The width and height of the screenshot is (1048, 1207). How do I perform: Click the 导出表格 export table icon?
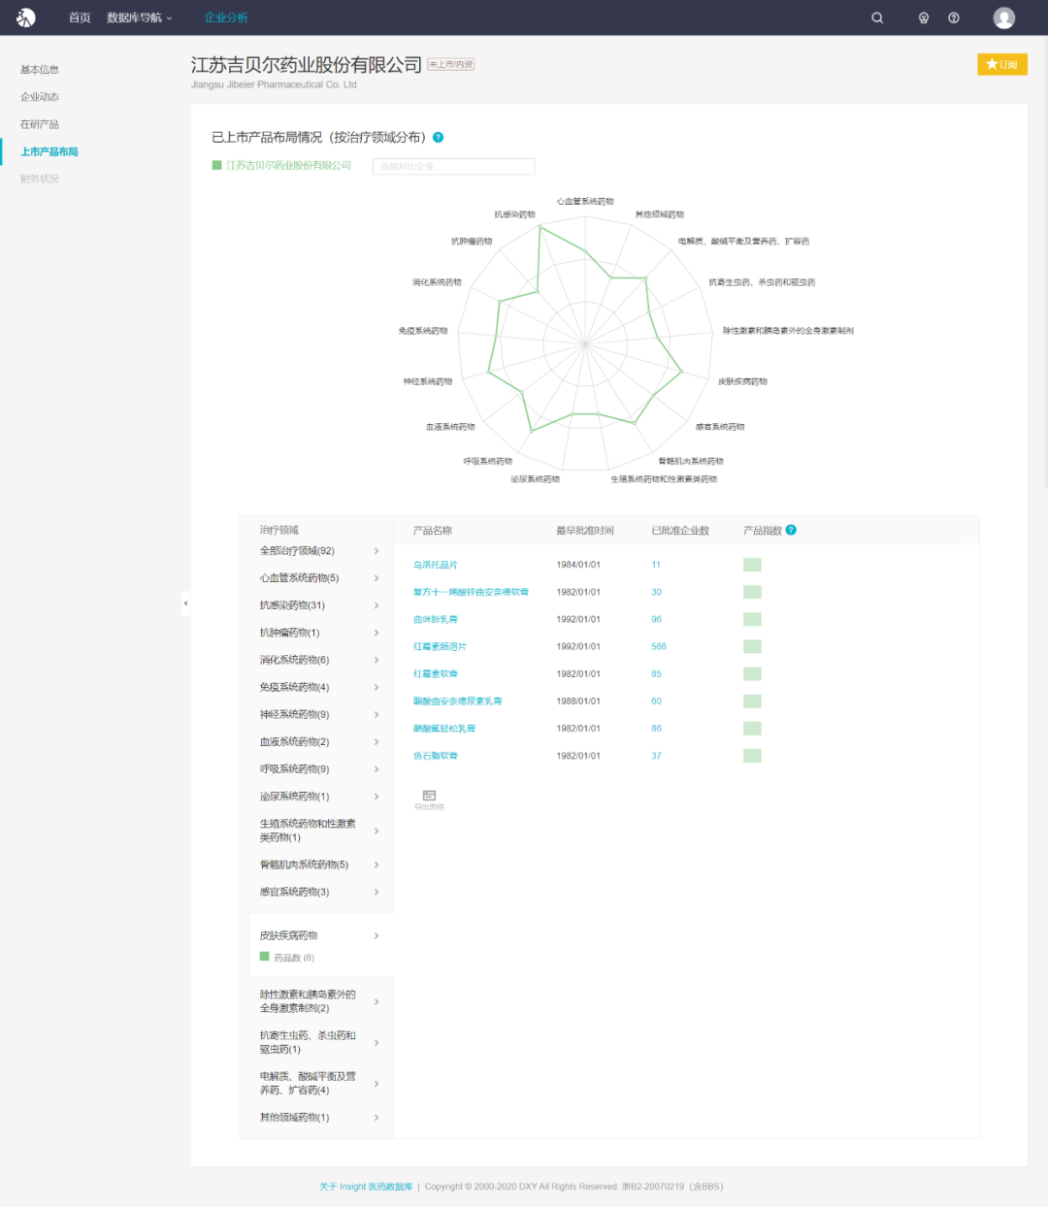click(x=429, y=799)
